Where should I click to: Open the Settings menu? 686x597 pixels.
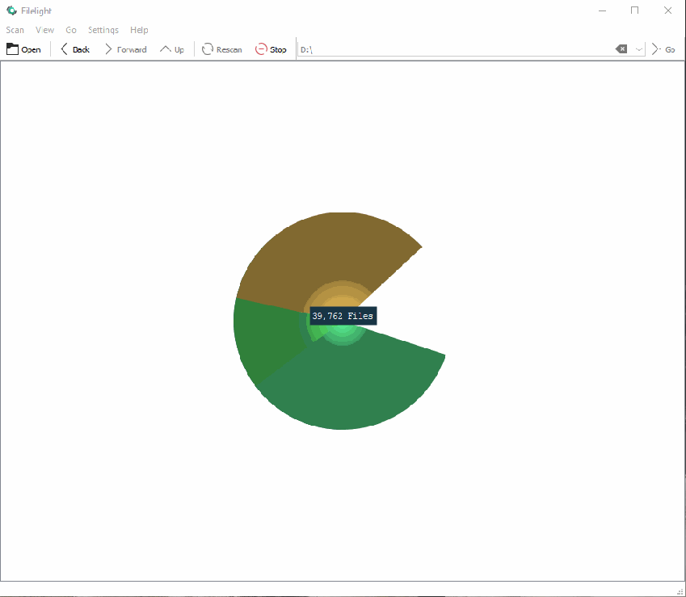[x=103, y=30]
